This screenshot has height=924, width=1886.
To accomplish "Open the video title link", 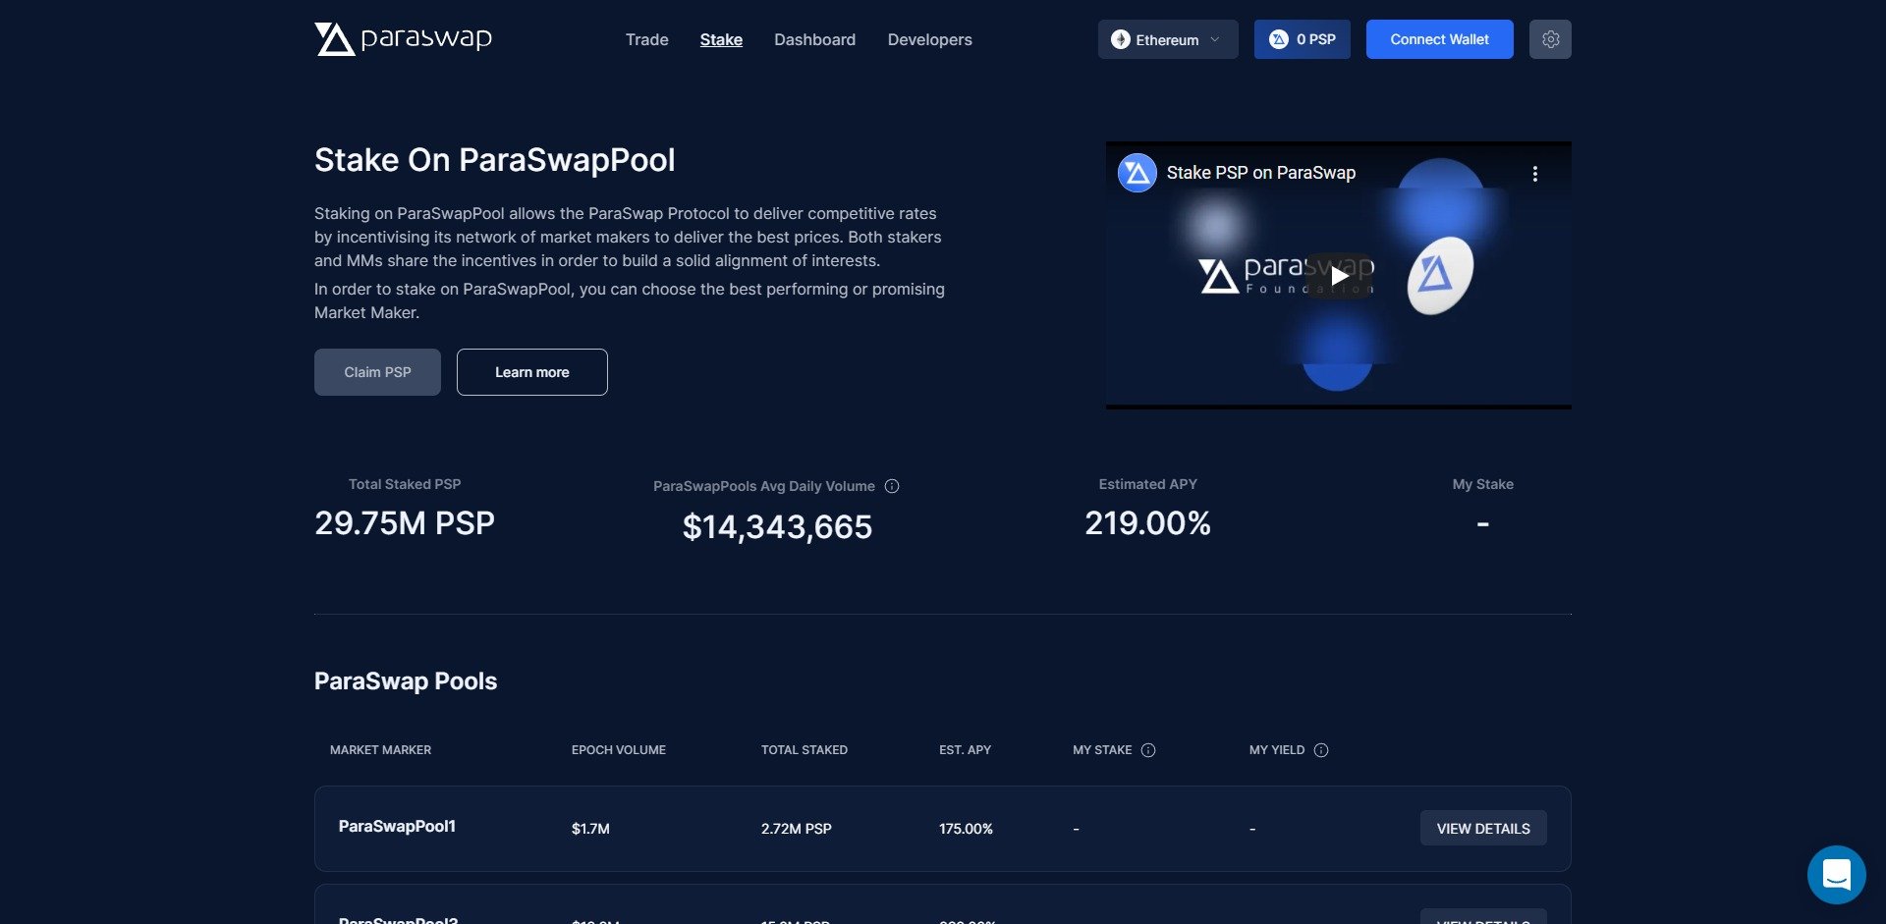I will click(1260, 173).
